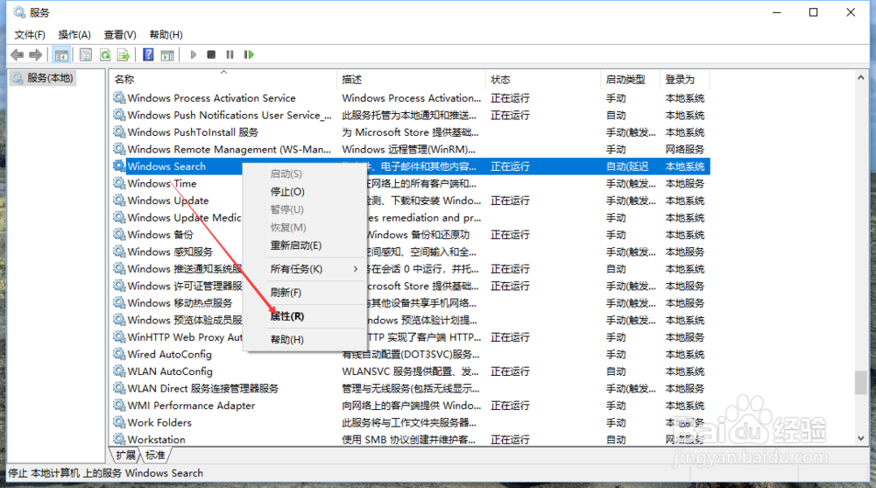876x488 pixels.
Task: Toggle the action pane toolbar icon
Action: [167, 55]
